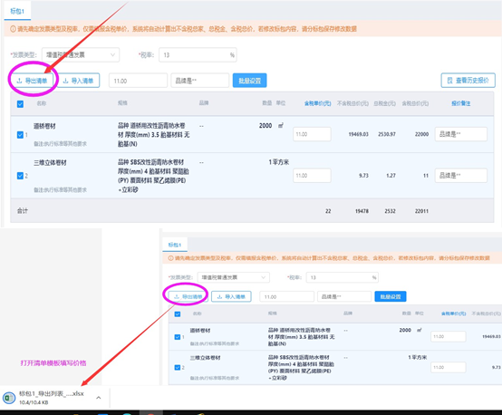Toggle the header select-all checkbox in lower table
The height and width of the screenshot is (415, 502).
pyautogui.click(x=178, y=314)
